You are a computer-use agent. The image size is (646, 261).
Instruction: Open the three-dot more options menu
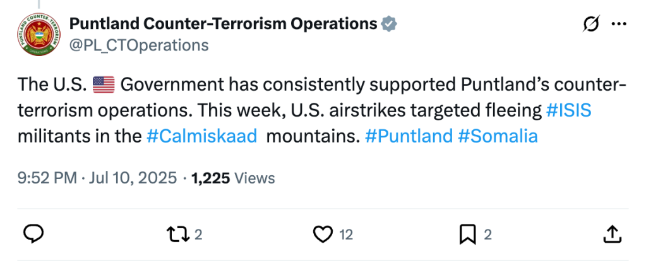point(619,24)
